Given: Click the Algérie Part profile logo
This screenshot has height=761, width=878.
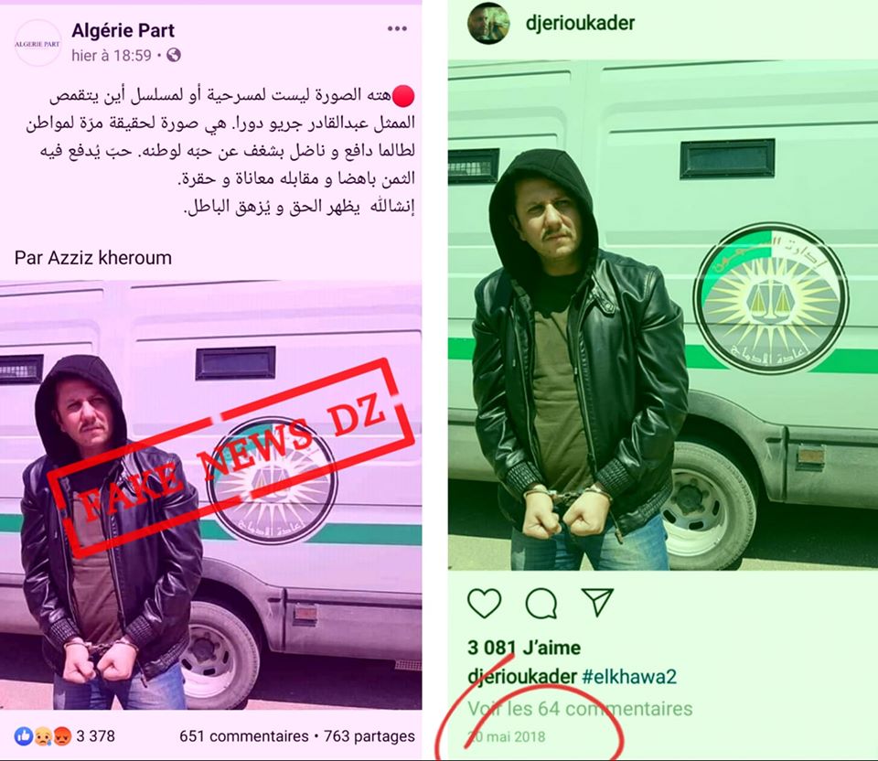Looking at the screenshot, I should pyautogui.click(x=37, y=43).
